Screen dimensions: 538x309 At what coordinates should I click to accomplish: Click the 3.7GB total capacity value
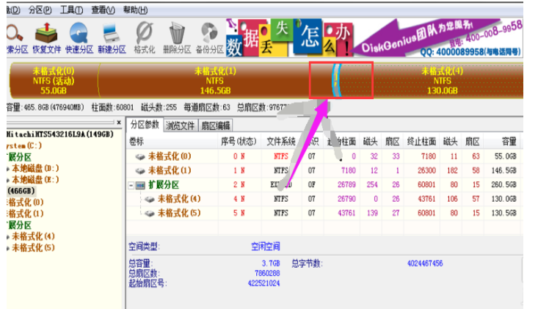click(x=271, y=263)
